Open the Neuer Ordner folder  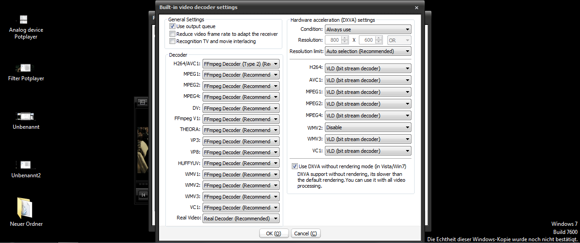point(26,208)
